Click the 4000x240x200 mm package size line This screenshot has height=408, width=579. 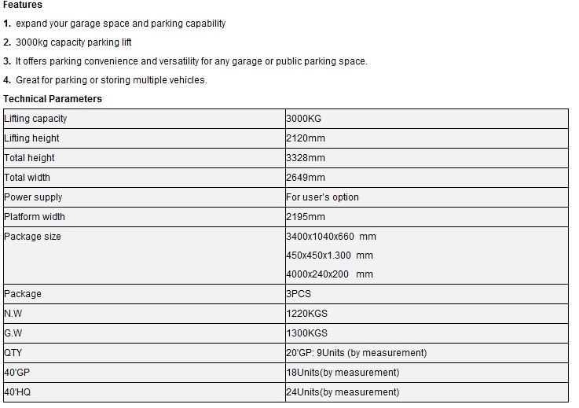329,274
